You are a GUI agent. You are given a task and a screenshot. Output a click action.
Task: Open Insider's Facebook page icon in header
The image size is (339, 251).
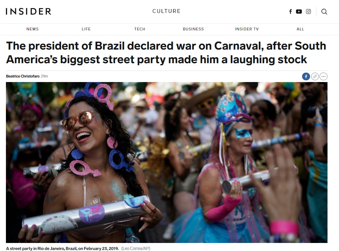pos(291,12)
